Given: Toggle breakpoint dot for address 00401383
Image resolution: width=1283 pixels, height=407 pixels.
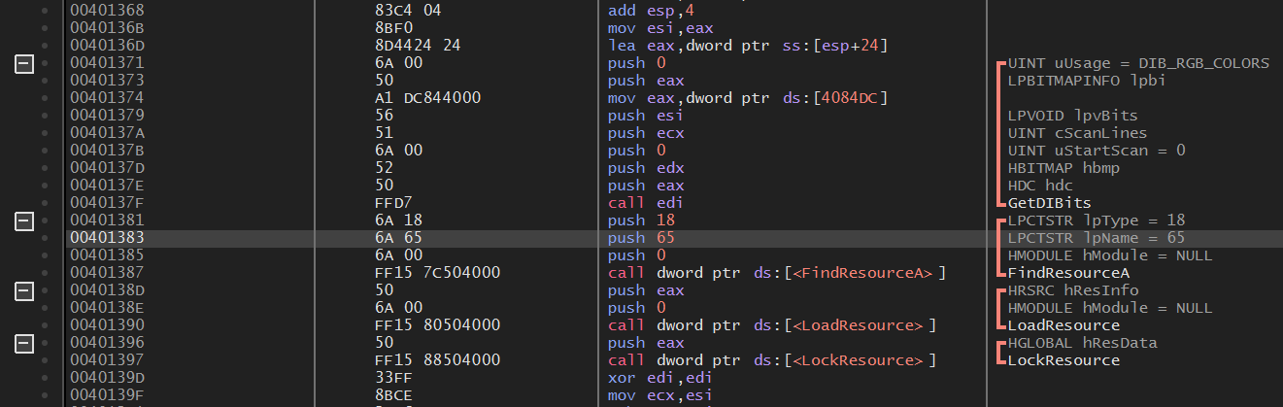Looking at the screenshot, I should tap(45, 238).
